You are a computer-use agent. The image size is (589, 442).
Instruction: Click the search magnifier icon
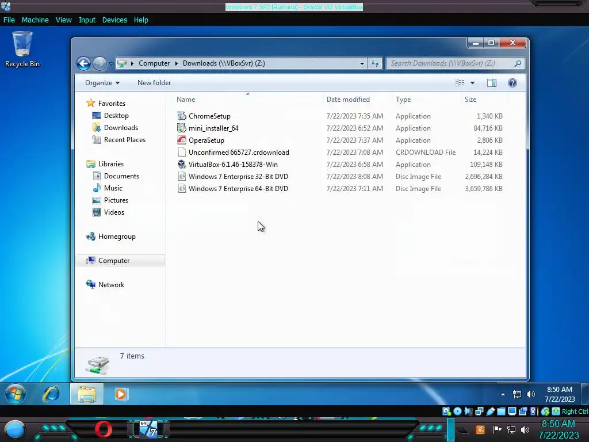tap(518, 63)
